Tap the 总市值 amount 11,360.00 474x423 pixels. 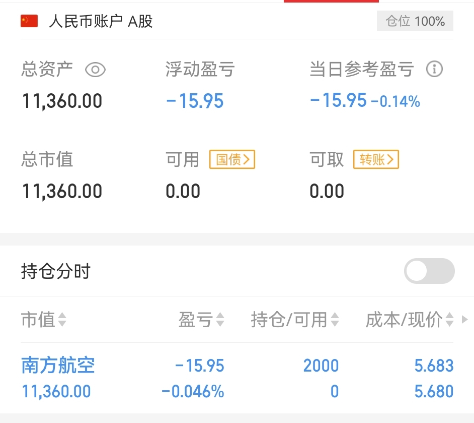coord(62,192)
